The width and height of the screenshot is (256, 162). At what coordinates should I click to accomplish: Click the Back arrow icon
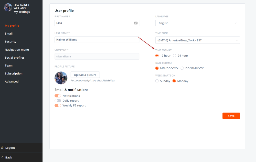[2, 157]
